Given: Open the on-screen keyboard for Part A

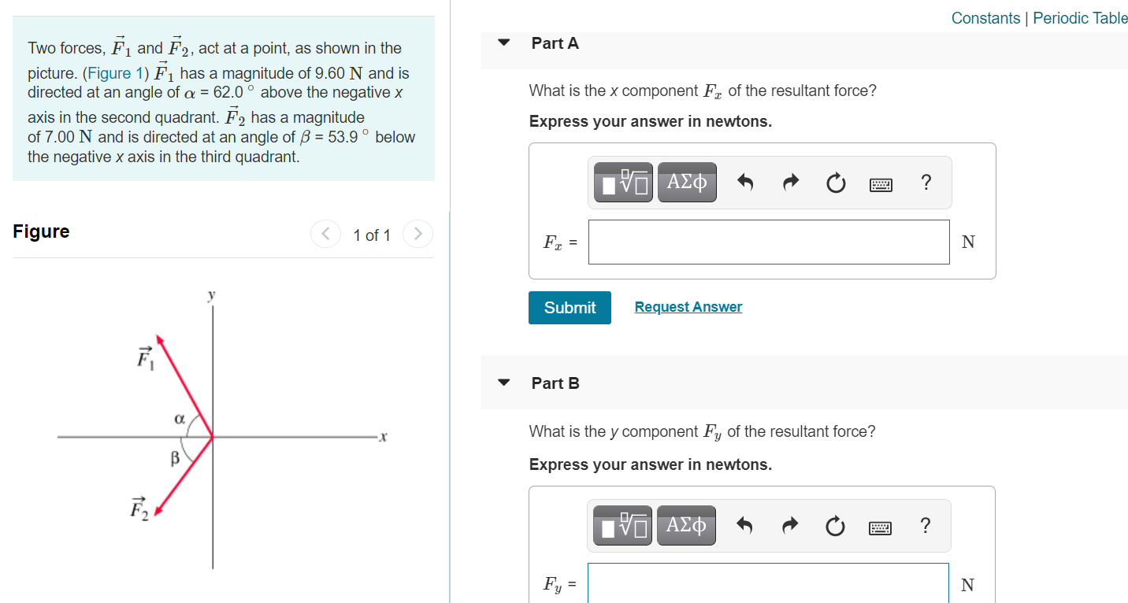Looking at the screenshot, I should pos(881,183).
